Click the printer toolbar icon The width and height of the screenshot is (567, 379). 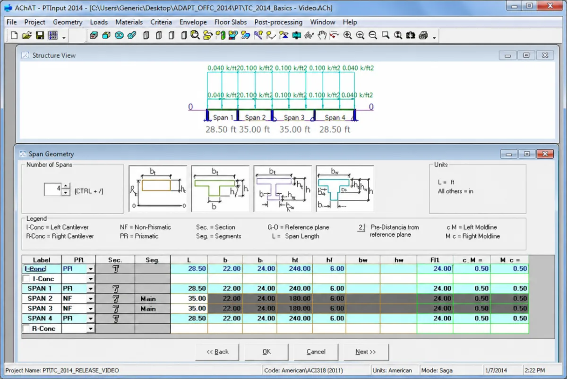point(423,35)
